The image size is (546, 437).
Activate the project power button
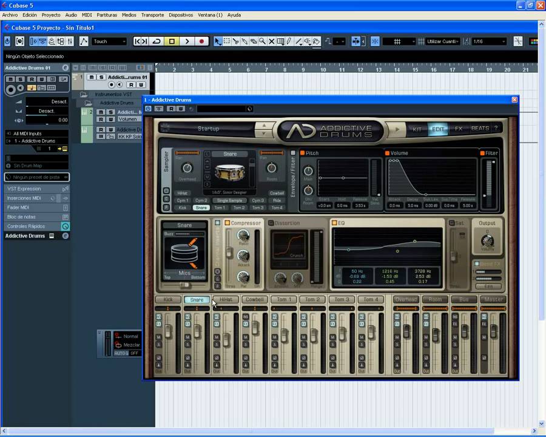click(7, 41)
